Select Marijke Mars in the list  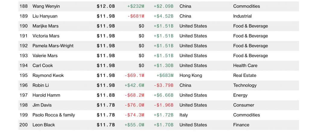[x=45, y=26]
